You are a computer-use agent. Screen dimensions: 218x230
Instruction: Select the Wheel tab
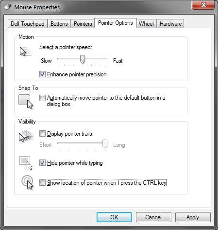(x=146, y=24)
